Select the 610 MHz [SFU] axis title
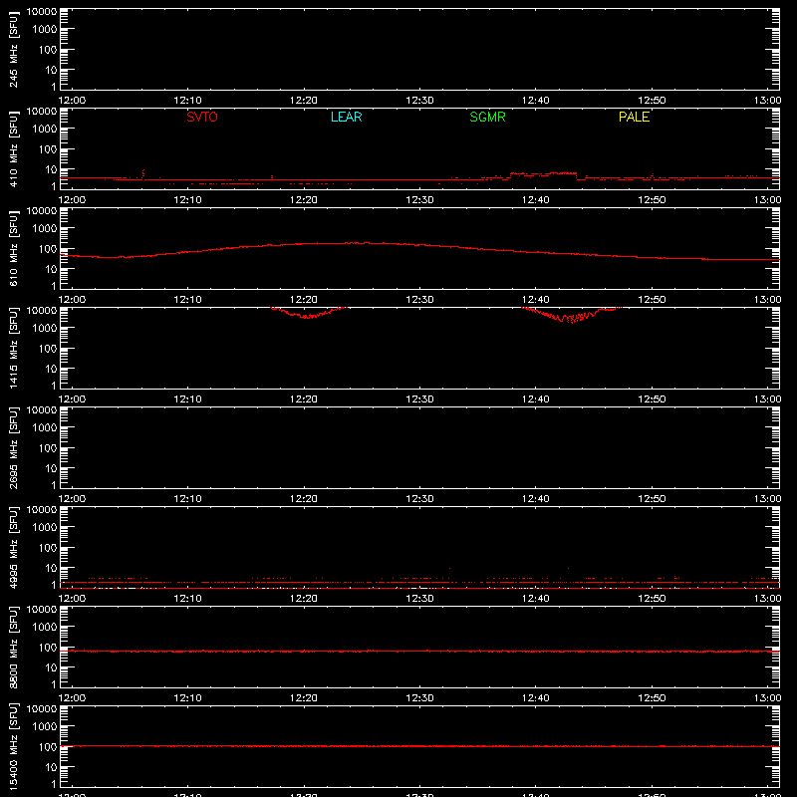The width and height of the screenshot is (797, 797). [x=13, y=248]
